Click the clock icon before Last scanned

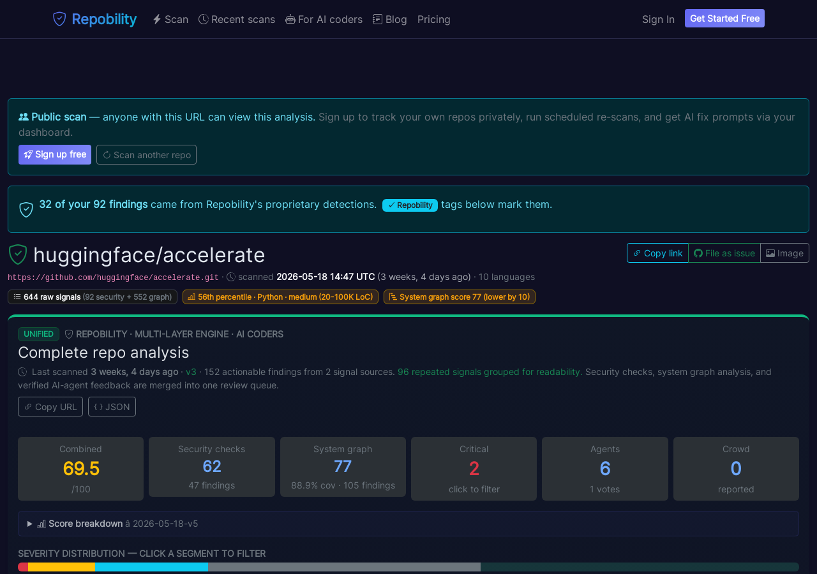[x=22, y=372]
